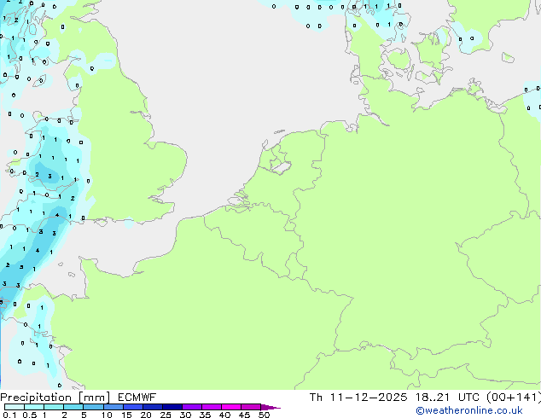
Task: Select the "Precipitation [mm]" title text
Action: pos(55,398)
